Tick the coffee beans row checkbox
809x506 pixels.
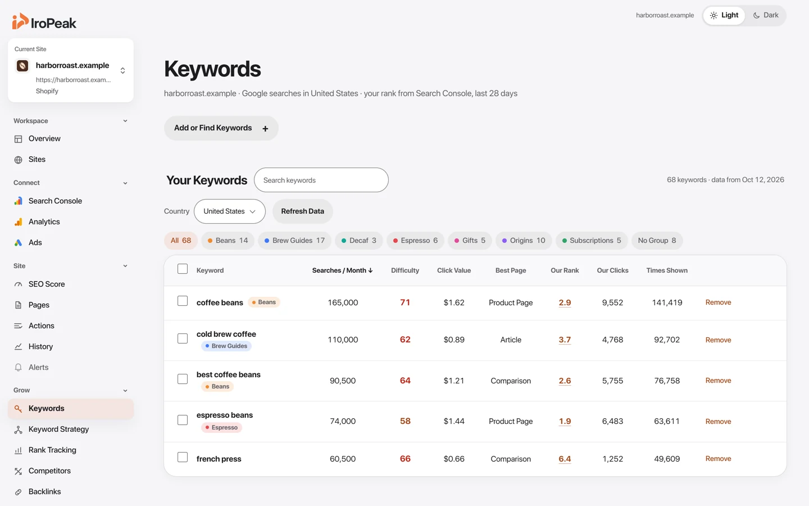[x=183, y=301]
